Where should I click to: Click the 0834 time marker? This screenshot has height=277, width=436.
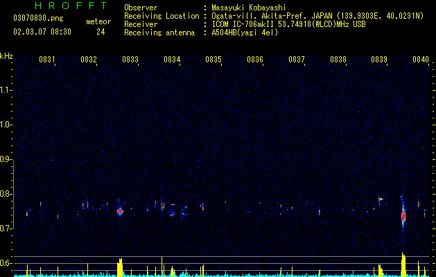click(x=172, y=60)
